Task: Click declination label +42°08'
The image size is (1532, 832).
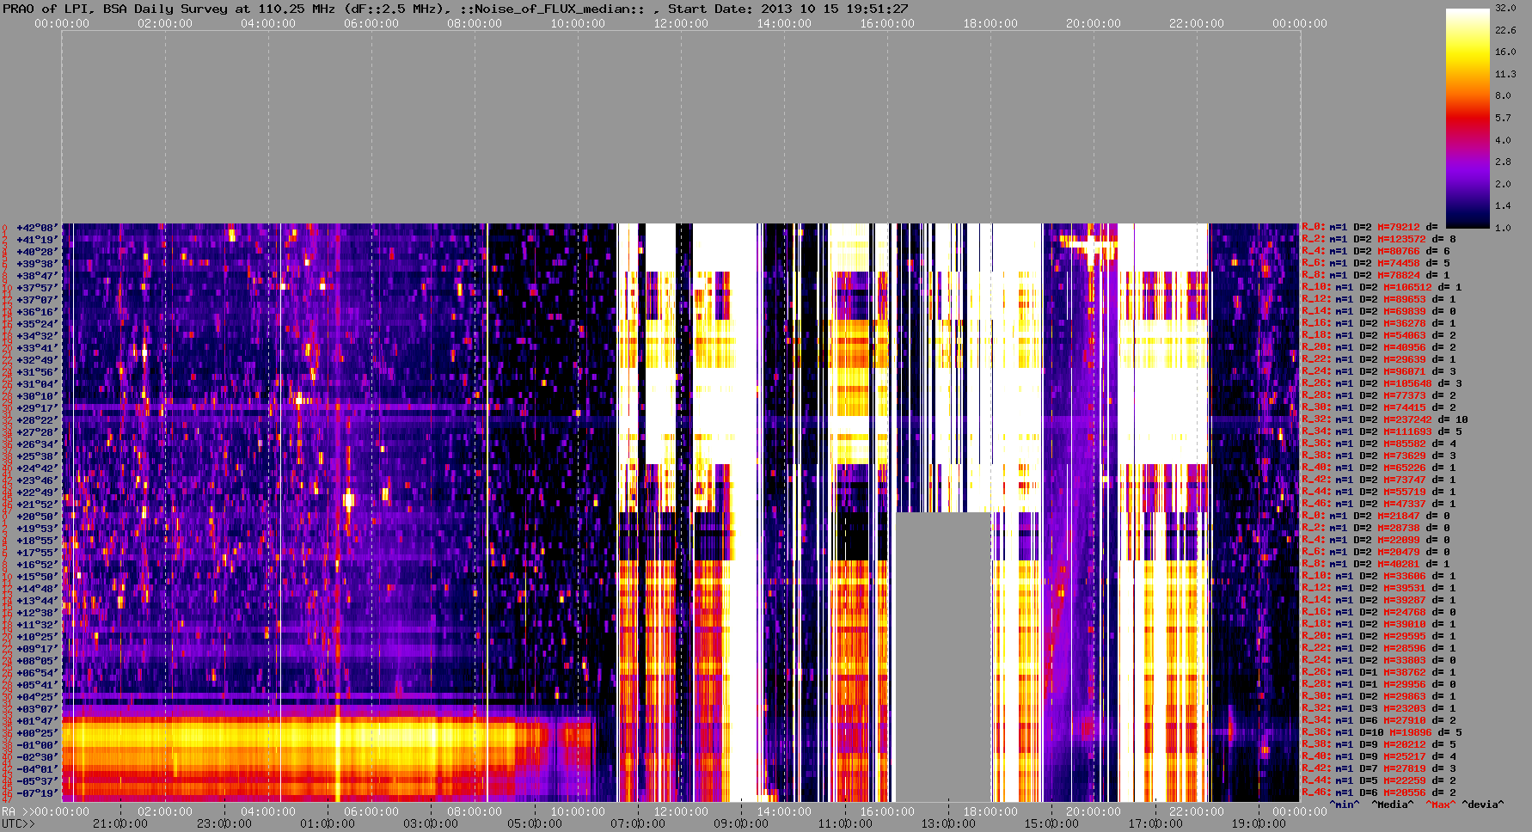Action: point(37,228)
